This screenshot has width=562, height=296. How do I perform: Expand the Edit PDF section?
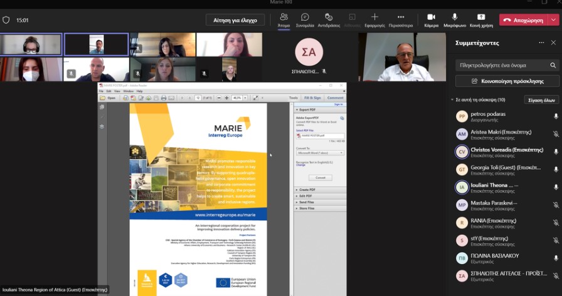click(320, 196)
